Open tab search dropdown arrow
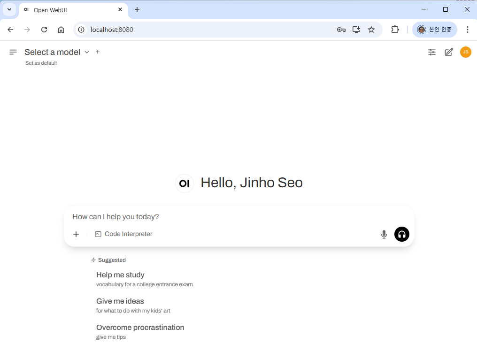 tap(9, 9)
